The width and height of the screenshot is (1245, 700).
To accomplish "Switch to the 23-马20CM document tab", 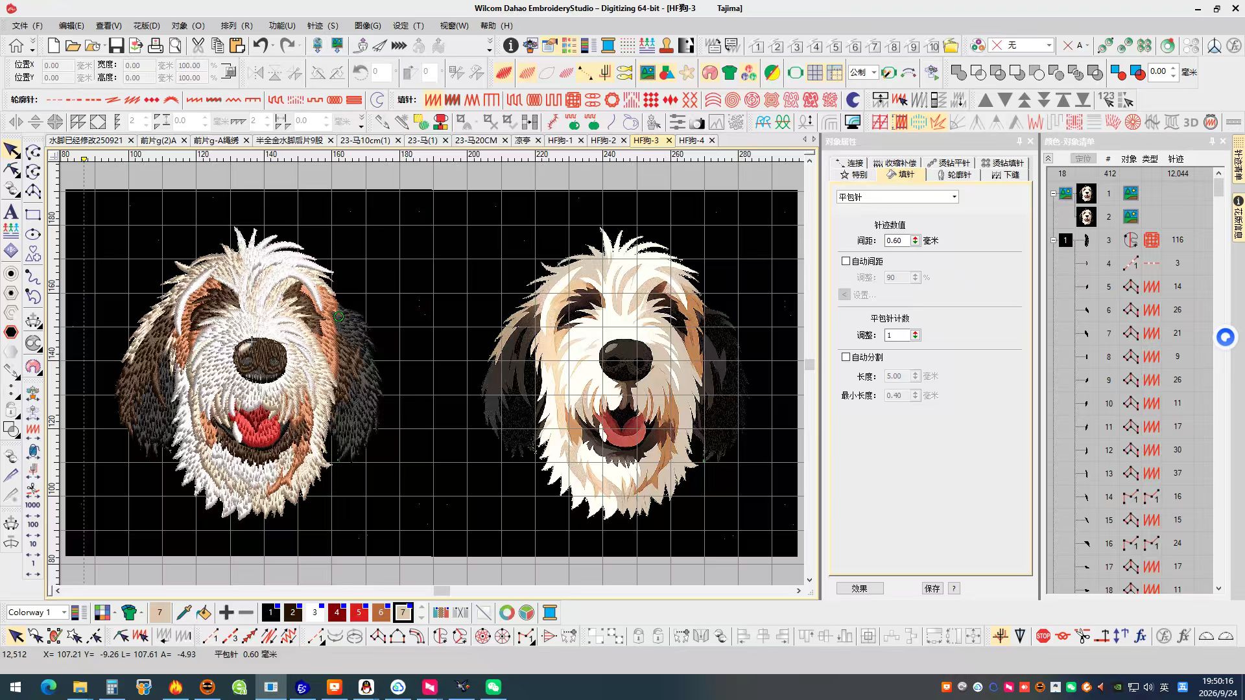I will 476,140.
